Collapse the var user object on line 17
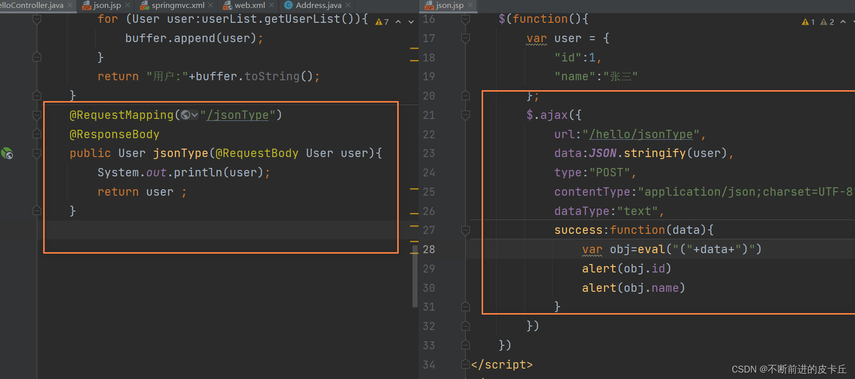 coord(465,38)
